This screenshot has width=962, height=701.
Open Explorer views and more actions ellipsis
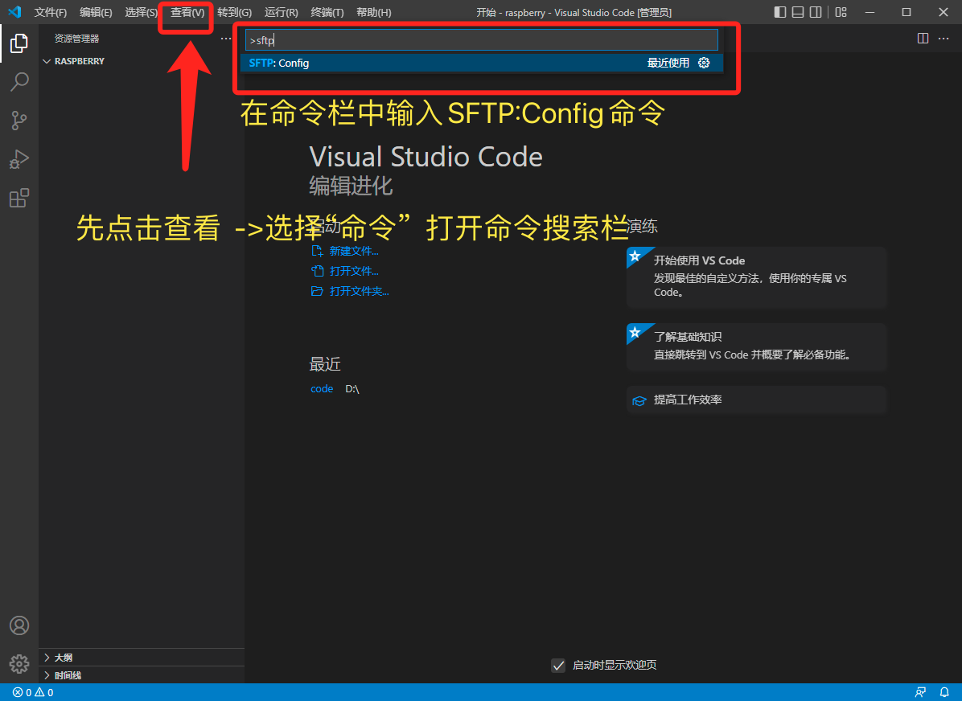click(x=226, y=39)
